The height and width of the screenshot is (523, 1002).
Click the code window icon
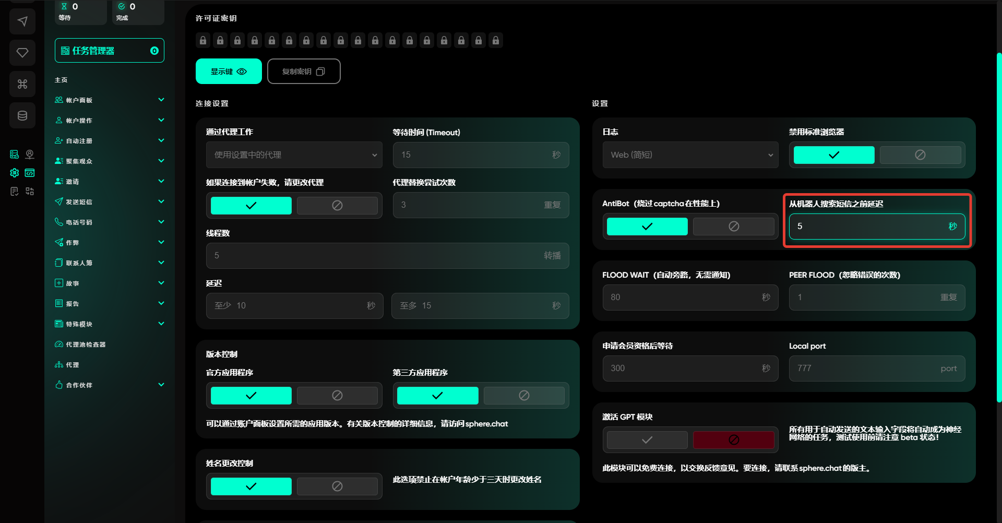tap(30, 173)
